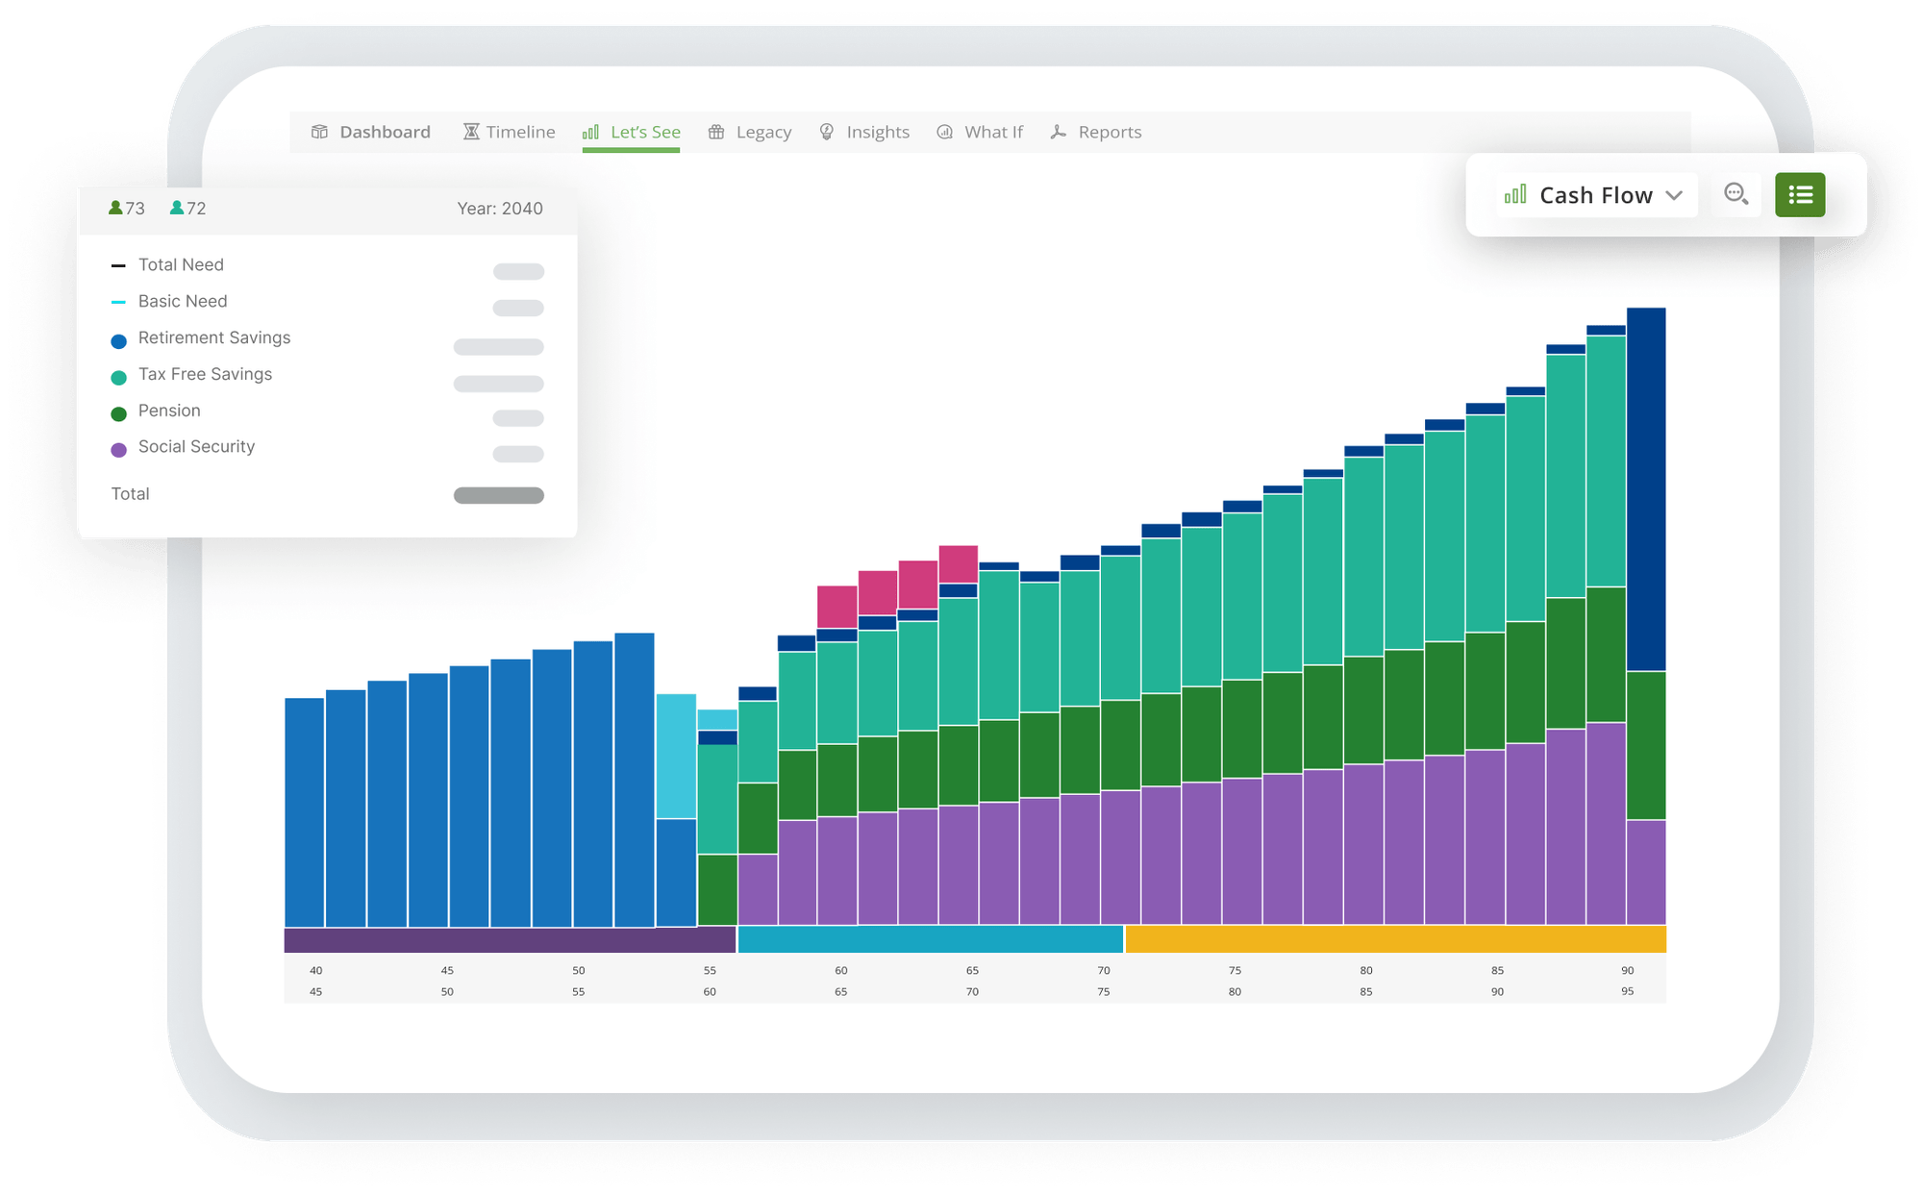Expand the Cash Flow chevron arrow
The height and width of the screenshot is (1195, 1923).
pos(1674,195)
